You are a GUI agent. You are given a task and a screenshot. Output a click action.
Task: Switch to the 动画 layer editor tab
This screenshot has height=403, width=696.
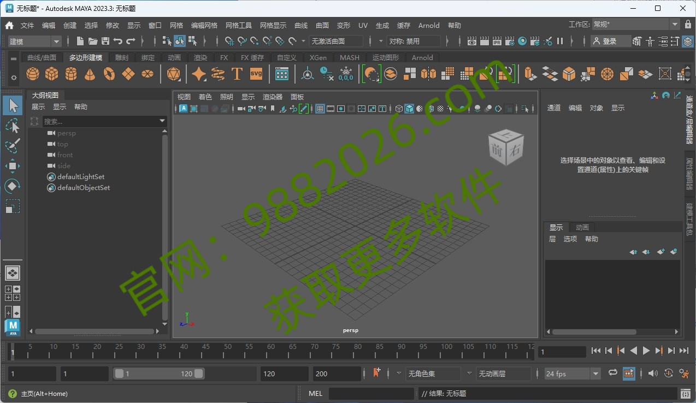(x=582, y=227)
